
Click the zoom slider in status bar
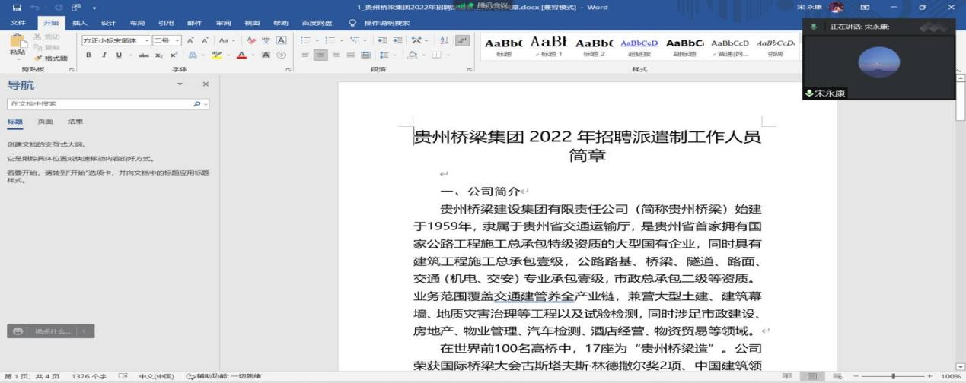(x=893, y=376)
